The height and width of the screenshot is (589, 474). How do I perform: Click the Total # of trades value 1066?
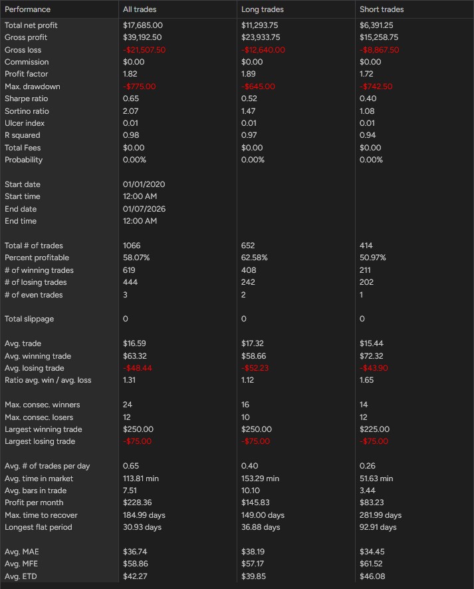click(x=132, y=246)
